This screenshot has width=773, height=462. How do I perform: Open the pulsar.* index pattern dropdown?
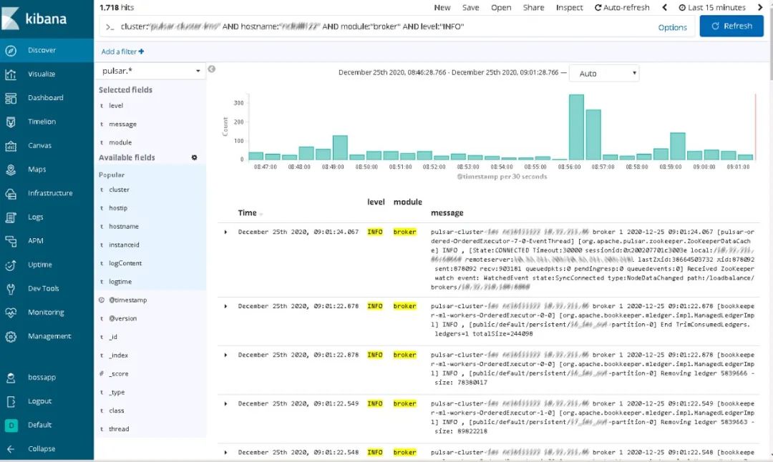coord(150,71)
